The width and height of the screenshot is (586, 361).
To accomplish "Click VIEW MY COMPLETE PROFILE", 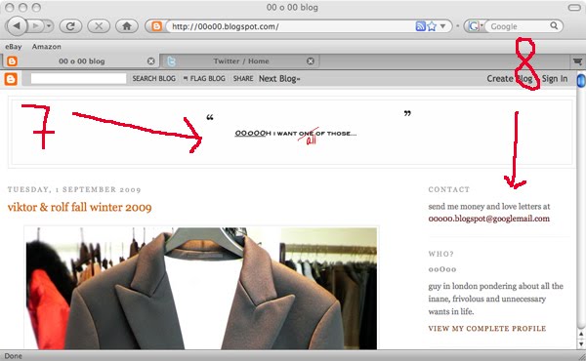I will (487, 329).
